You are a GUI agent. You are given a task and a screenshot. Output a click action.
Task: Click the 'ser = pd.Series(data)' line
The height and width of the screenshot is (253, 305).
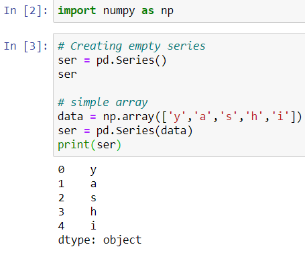click(125, 131)
